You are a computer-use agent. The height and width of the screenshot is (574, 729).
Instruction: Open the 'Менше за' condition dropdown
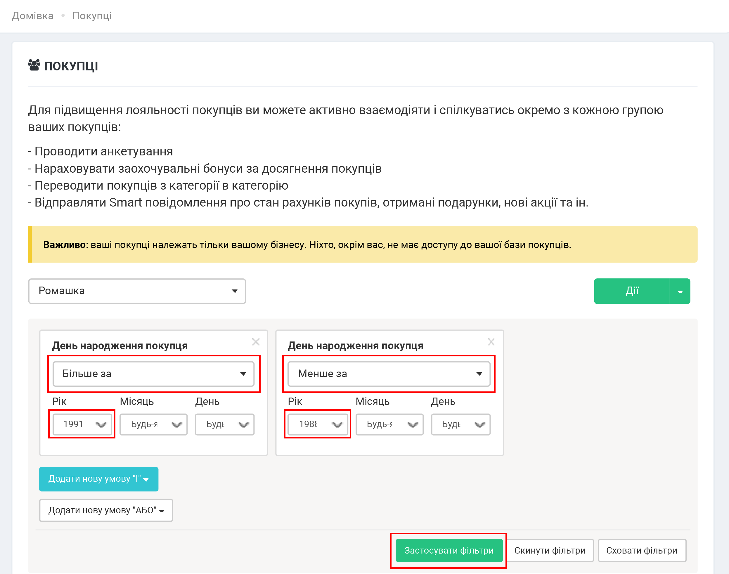tap(389, 374)
